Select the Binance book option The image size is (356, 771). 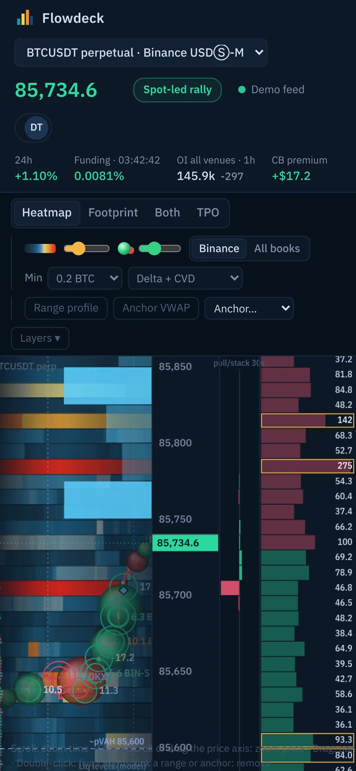point(219,248)
